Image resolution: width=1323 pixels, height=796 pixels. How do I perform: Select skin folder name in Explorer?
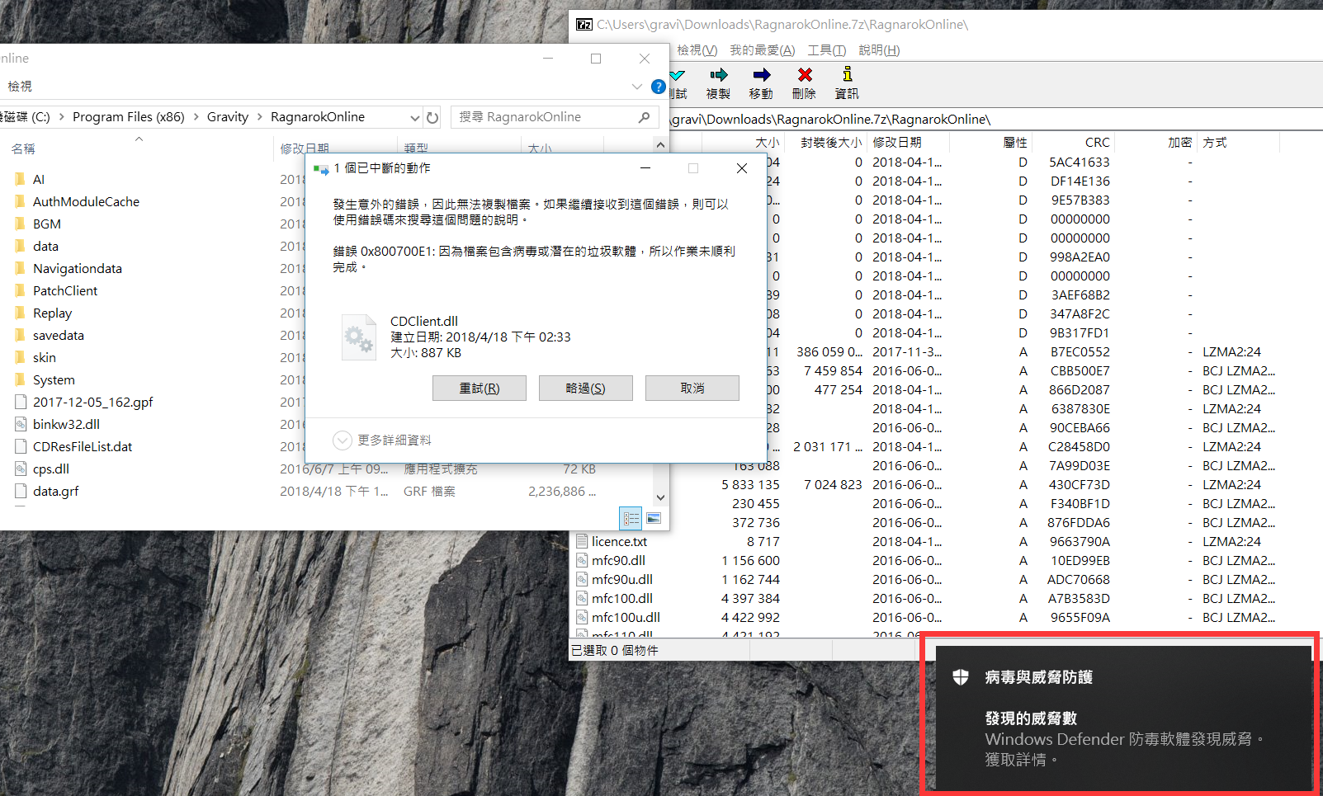pos(45,357)
